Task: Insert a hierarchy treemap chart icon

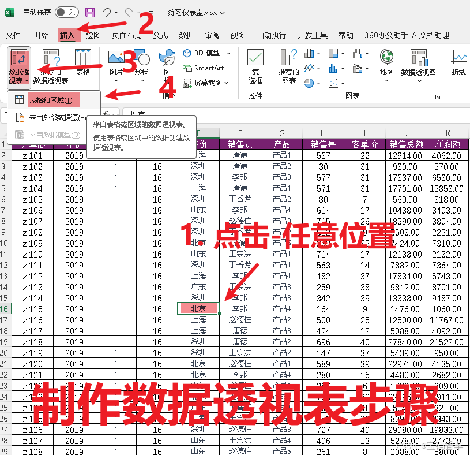Action: [333, 54]
